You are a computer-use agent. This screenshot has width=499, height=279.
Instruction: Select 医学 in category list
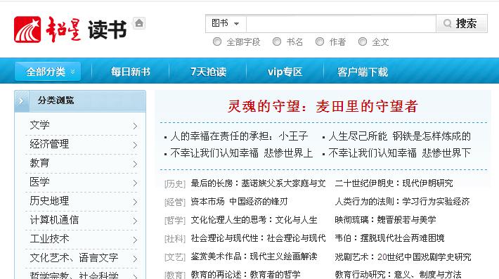pos(39,181)
